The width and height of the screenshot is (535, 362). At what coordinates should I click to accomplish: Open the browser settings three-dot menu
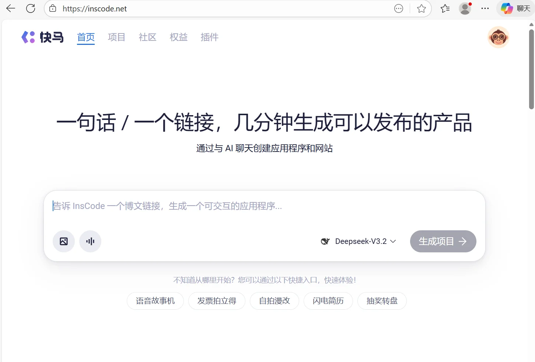485,8
